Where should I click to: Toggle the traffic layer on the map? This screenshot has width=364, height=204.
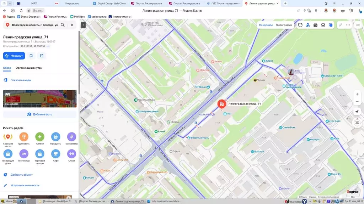[x=300, y=25]
